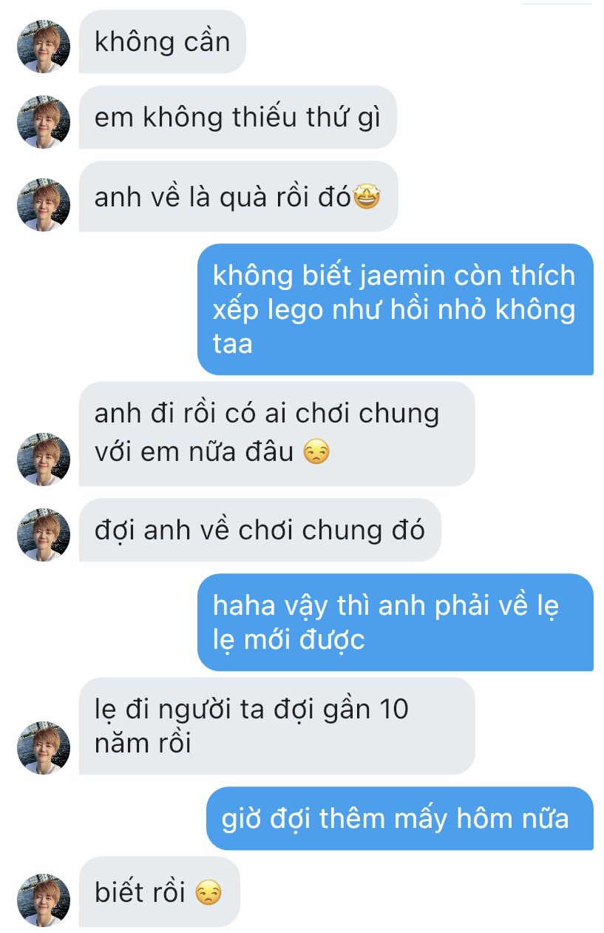Tap blue bubble "giờ đợi thêm mấy hôm nữa"
This screenshot has height=933, width=604.
click(x=400, y=818)
